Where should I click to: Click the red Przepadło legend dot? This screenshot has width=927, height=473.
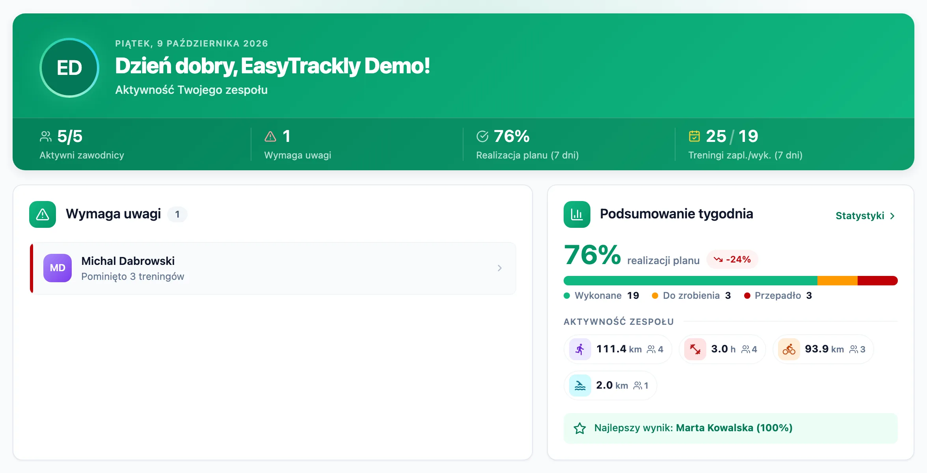(x=747, y=296)
